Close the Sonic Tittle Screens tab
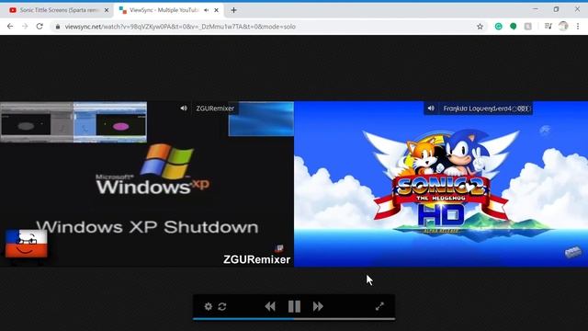Viewport: 588px width, 331px height. 107,10
